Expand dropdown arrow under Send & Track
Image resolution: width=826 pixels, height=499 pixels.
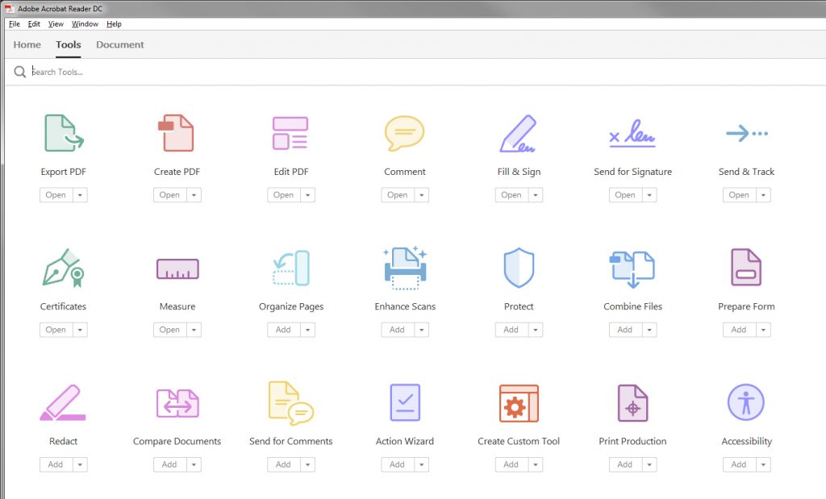[x=763, y=195]
